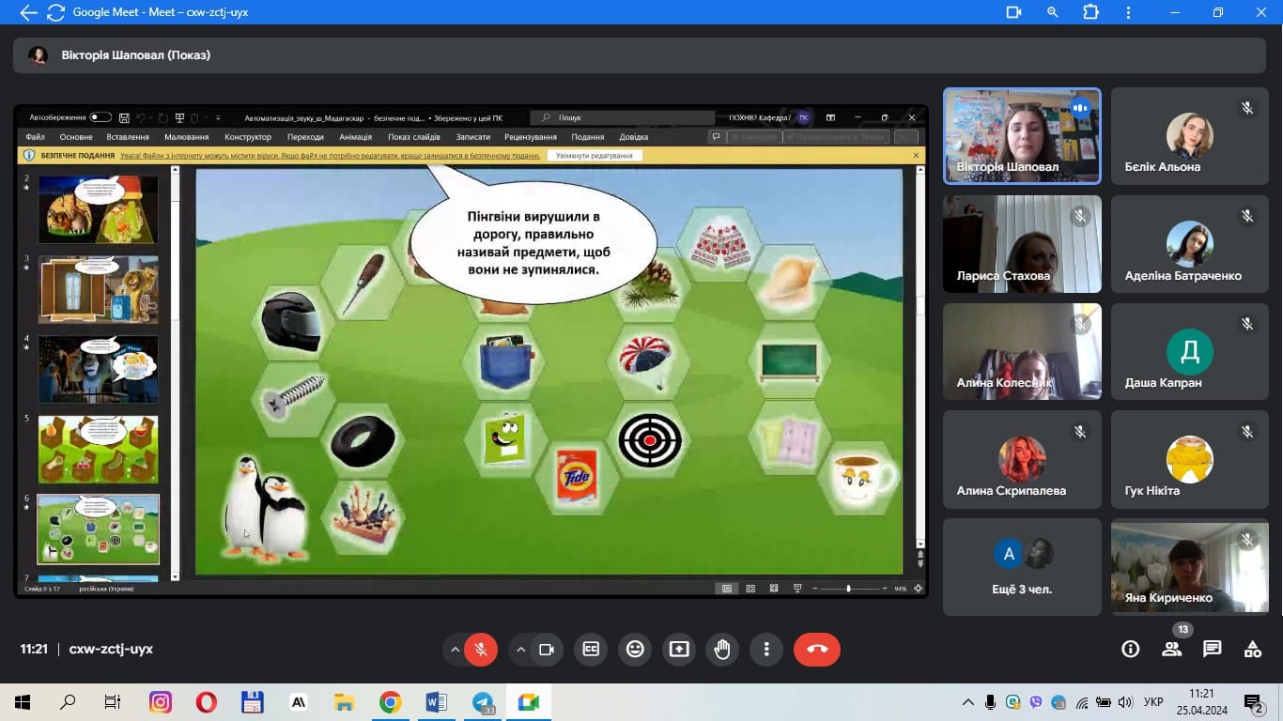This screenshot has width=1283, height=721.
Task: Click the PowerPoint save icon
Action: 123,117
